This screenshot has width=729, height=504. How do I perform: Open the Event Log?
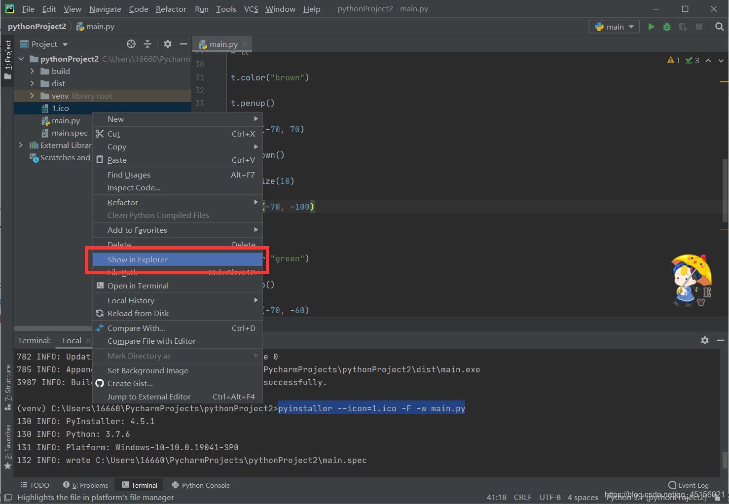[689, 485]
